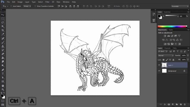Click the Curves adjustment icon

(x=172, y=36)
